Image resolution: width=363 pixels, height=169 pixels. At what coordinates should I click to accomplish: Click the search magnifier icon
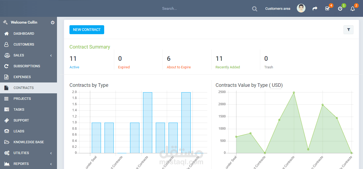[254, 9]
